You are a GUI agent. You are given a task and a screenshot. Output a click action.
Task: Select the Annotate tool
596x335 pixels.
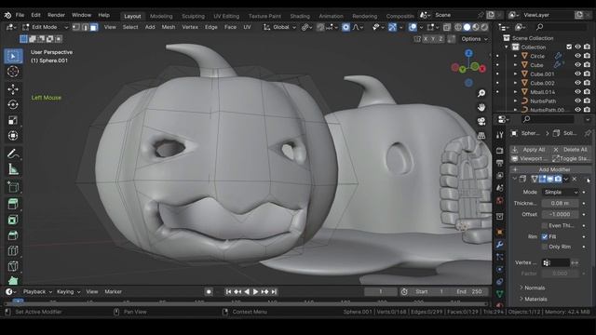click(13, 154)
